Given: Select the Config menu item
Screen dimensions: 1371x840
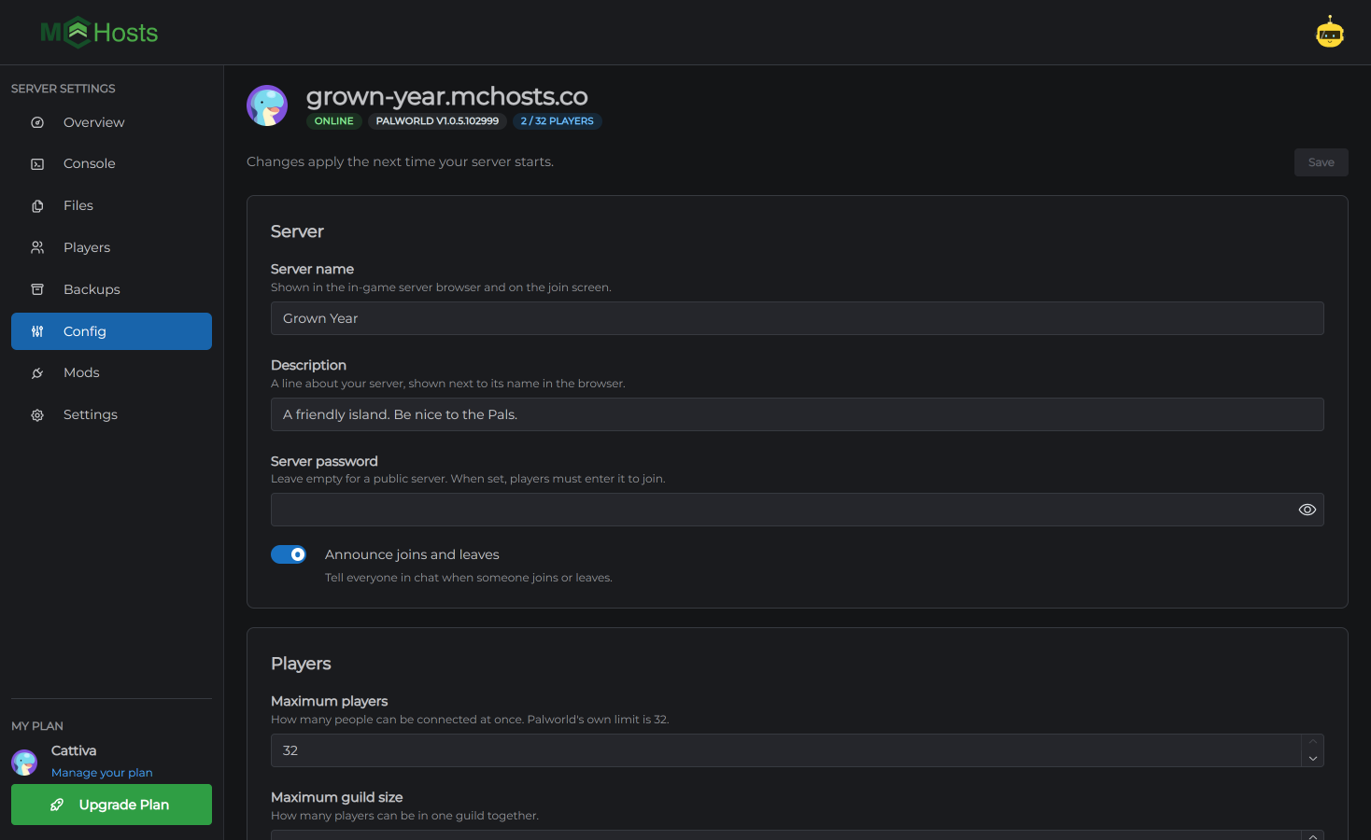Looking at the screenshot, I should 111,331.
